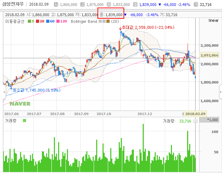Image resolution: width=222 pixels, height=173 pixels.
Task: Click the first gray Bollinger Band swatch
Action: tap(100, 21)
